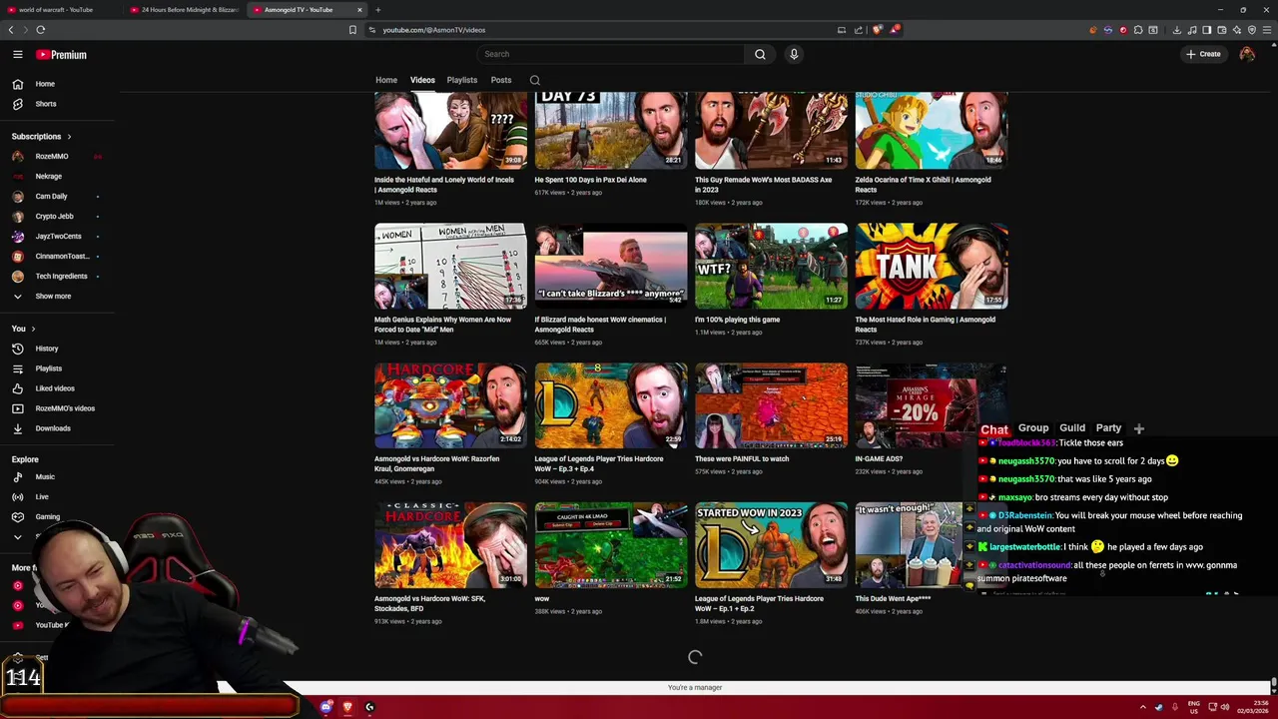Switch to the channel Home tab
Image resolution: width=1278 pixels, height=719 pixels.
pos(386,80)
